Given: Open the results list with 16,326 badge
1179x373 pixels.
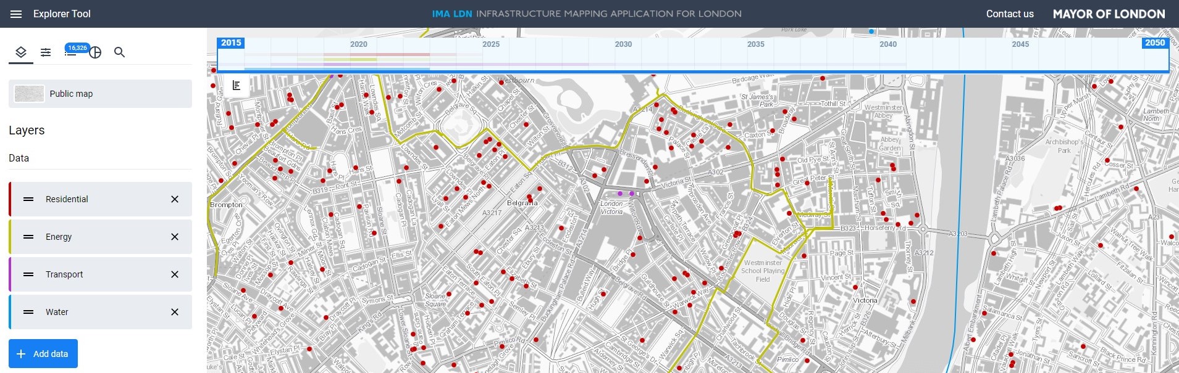Looking at the screenshot, I should (x=71, y=52).
